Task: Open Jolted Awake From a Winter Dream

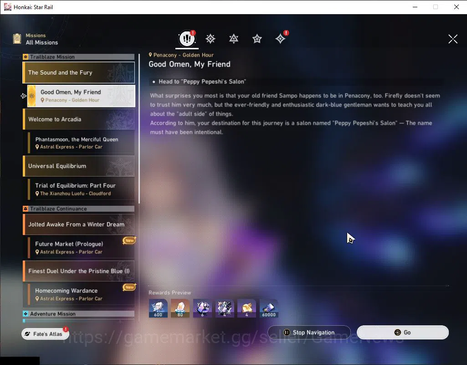Action: pos(79,224)
